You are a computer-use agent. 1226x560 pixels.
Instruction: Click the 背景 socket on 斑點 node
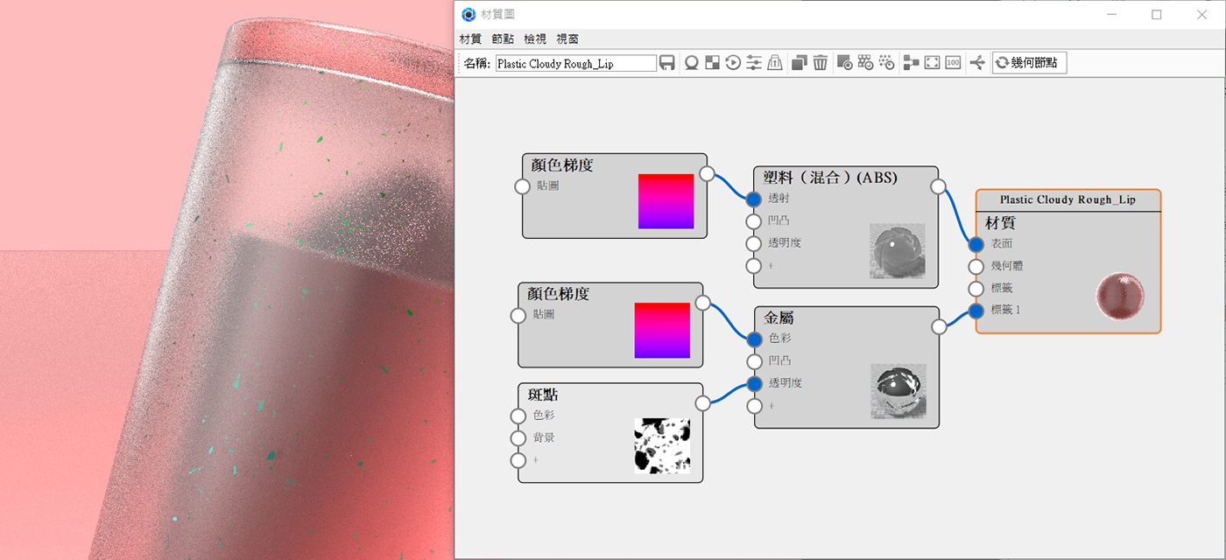point(518,438)
